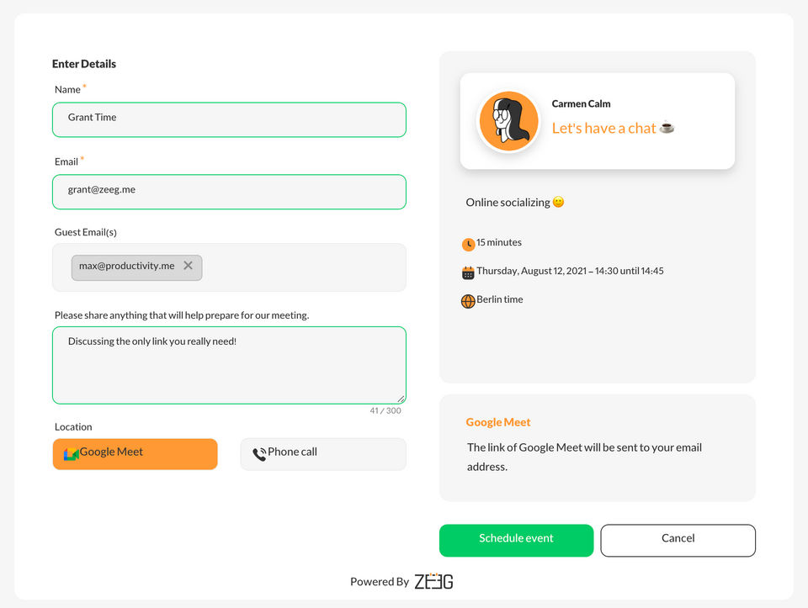This screenshot has height=608, width=808.
Task: Click the Google Meet logo icon
Action: [71, 454]
